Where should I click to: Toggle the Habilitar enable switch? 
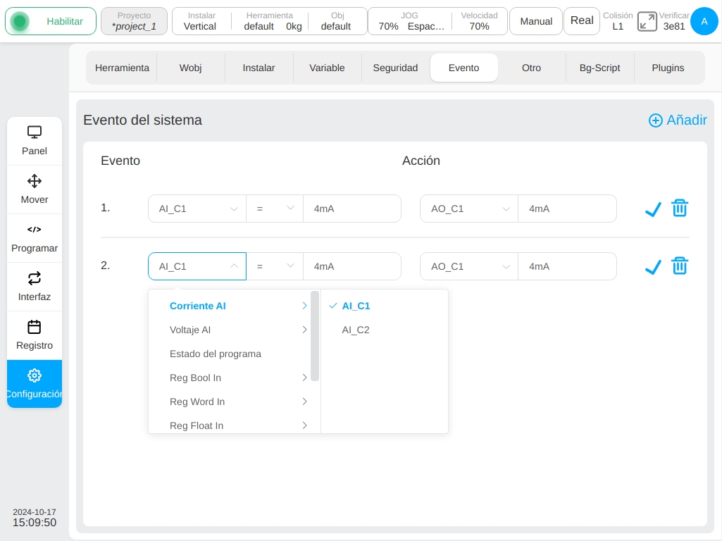click(51, 21)
